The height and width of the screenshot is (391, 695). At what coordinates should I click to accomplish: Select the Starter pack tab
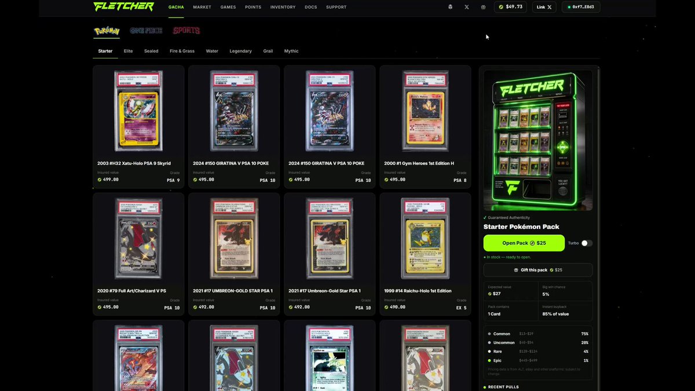pos(105,51)
